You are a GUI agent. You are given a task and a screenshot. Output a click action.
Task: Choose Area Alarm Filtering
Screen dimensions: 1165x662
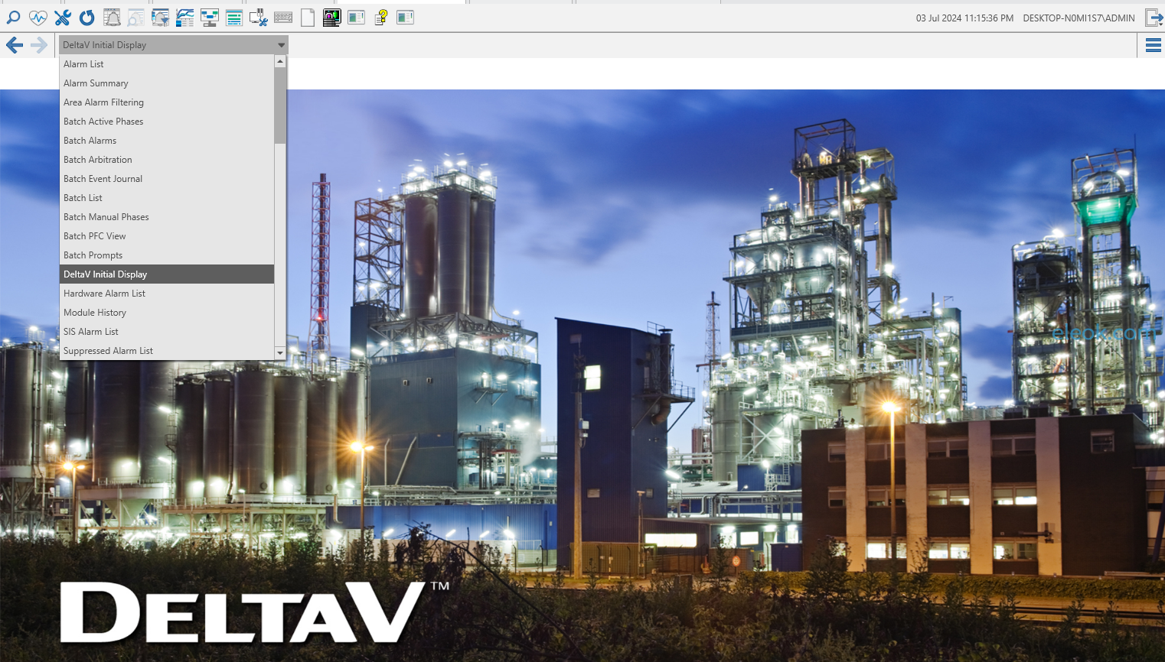click(167, 102)
